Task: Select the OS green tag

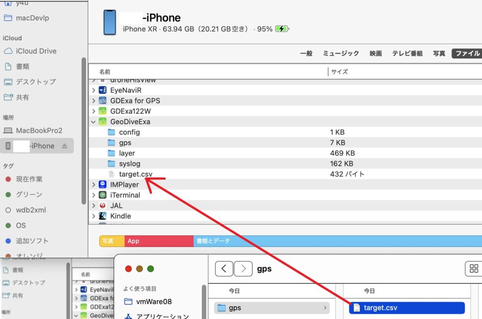Action: [16, 225]
